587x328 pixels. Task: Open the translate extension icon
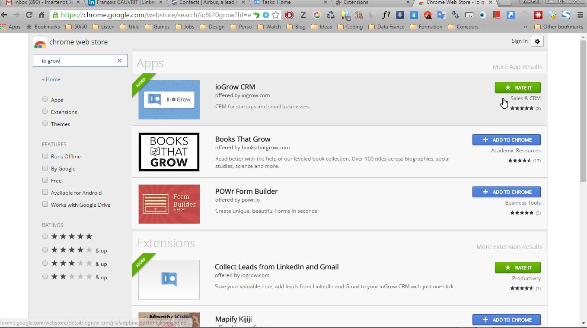[441, 15]
